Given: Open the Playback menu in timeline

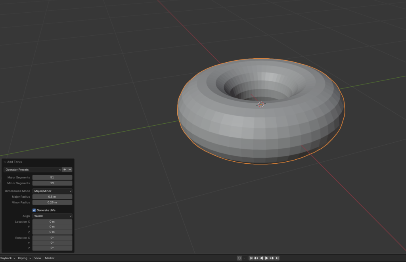Looking at the screenshot, I should [7, 258].
